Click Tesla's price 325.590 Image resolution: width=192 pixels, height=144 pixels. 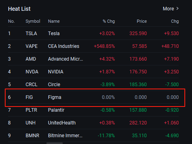pos(138,34)
